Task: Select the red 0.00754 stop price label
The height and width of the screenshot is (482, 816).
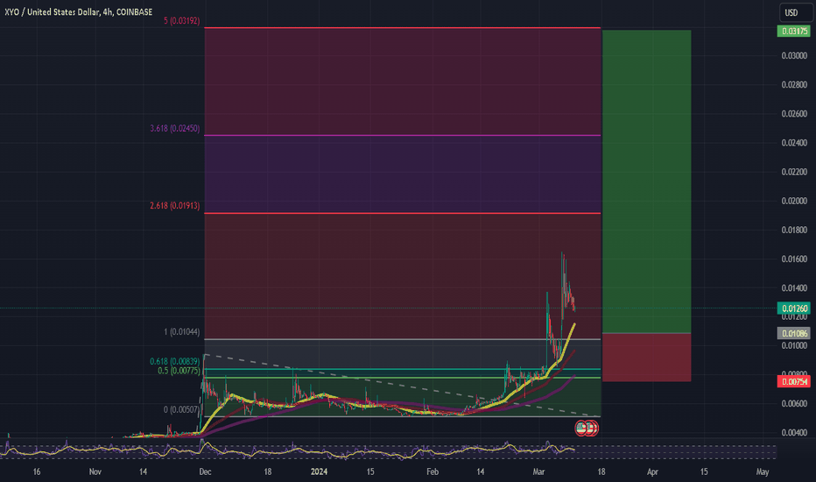Action: (x=793, y=382)
